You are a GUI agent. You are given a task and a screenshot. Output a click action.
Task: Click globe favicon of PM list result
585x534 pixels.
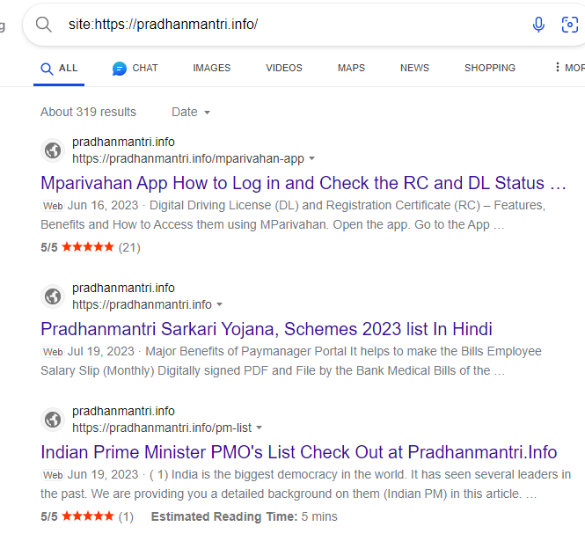(53, 420)
